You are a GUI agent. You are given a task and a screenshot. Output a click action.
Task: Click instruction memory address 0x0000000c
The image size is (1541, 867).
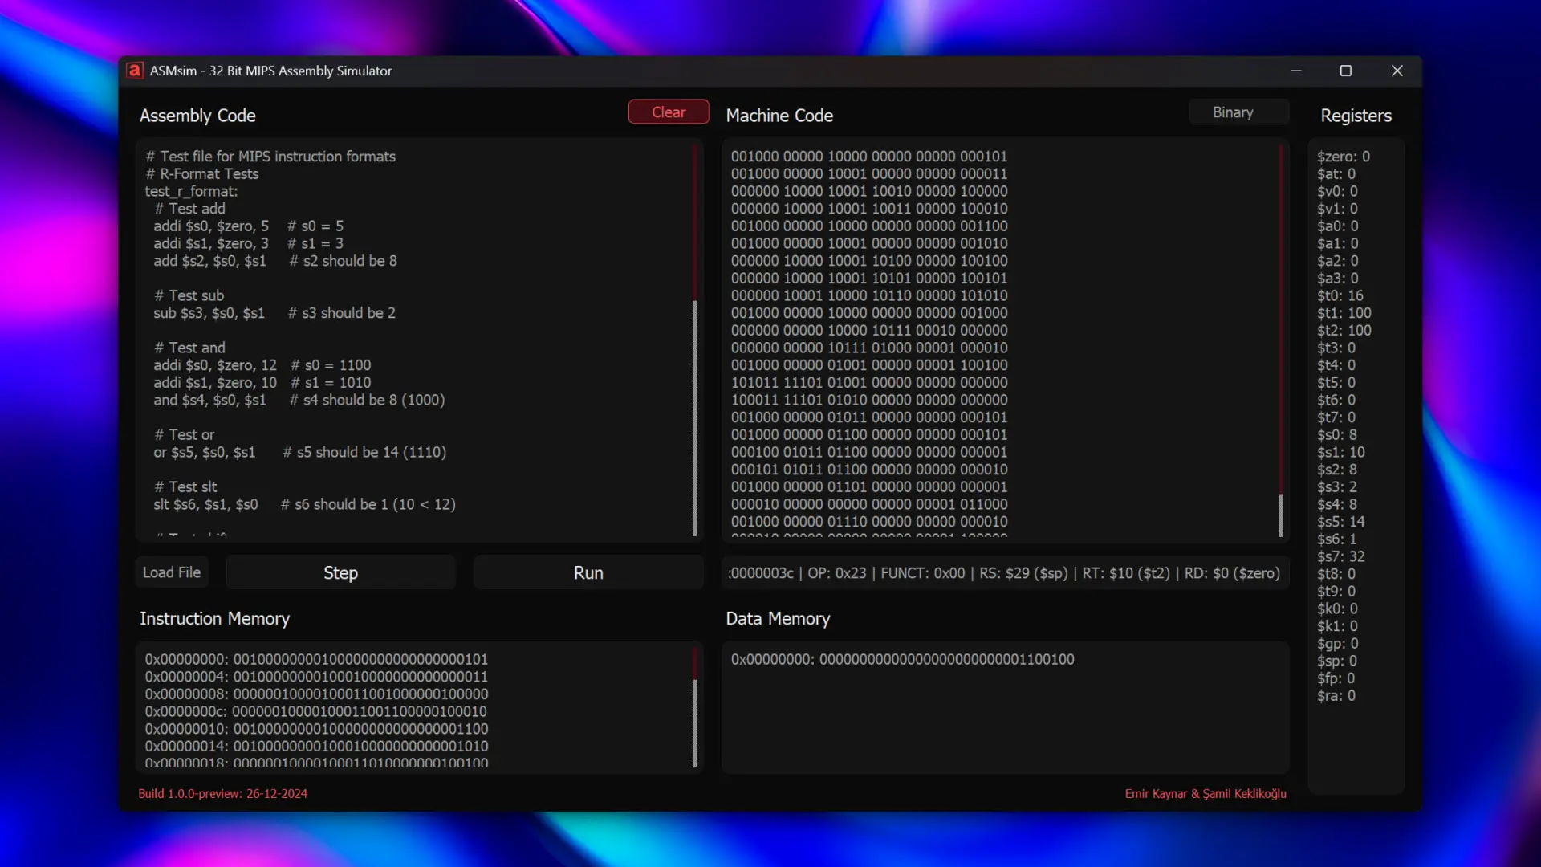tap(315, 711)
